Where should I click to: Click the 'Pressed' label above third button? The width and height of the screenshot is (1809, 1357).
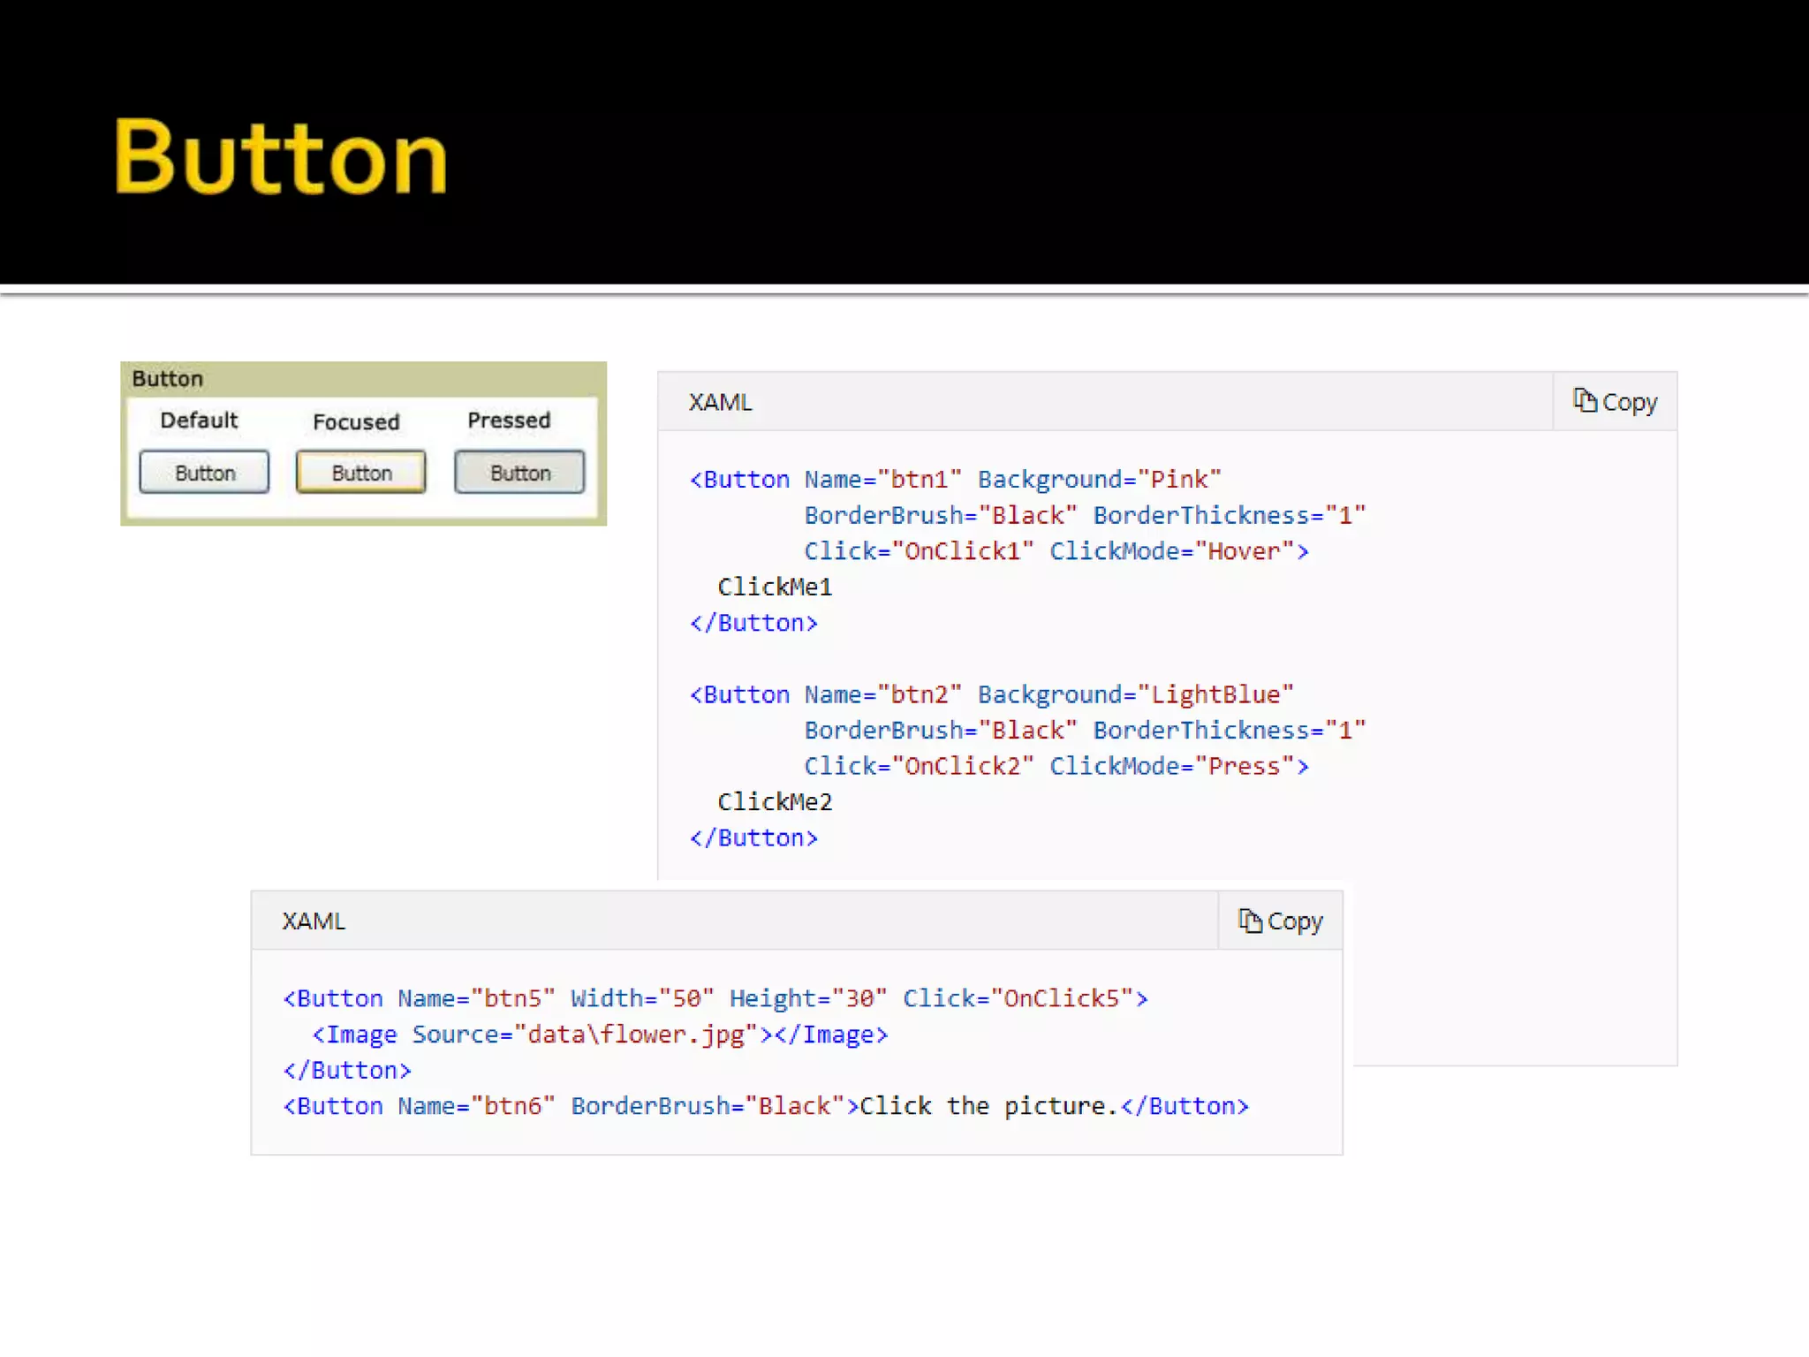[509, 421]
